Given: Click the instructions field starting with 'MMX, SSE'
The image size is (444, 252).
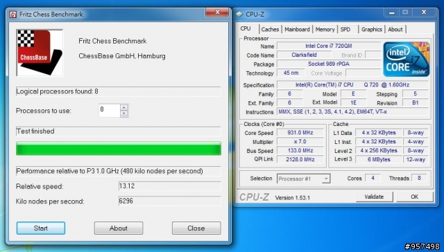Looking at the screenshot, I should (x=352, y=111).
